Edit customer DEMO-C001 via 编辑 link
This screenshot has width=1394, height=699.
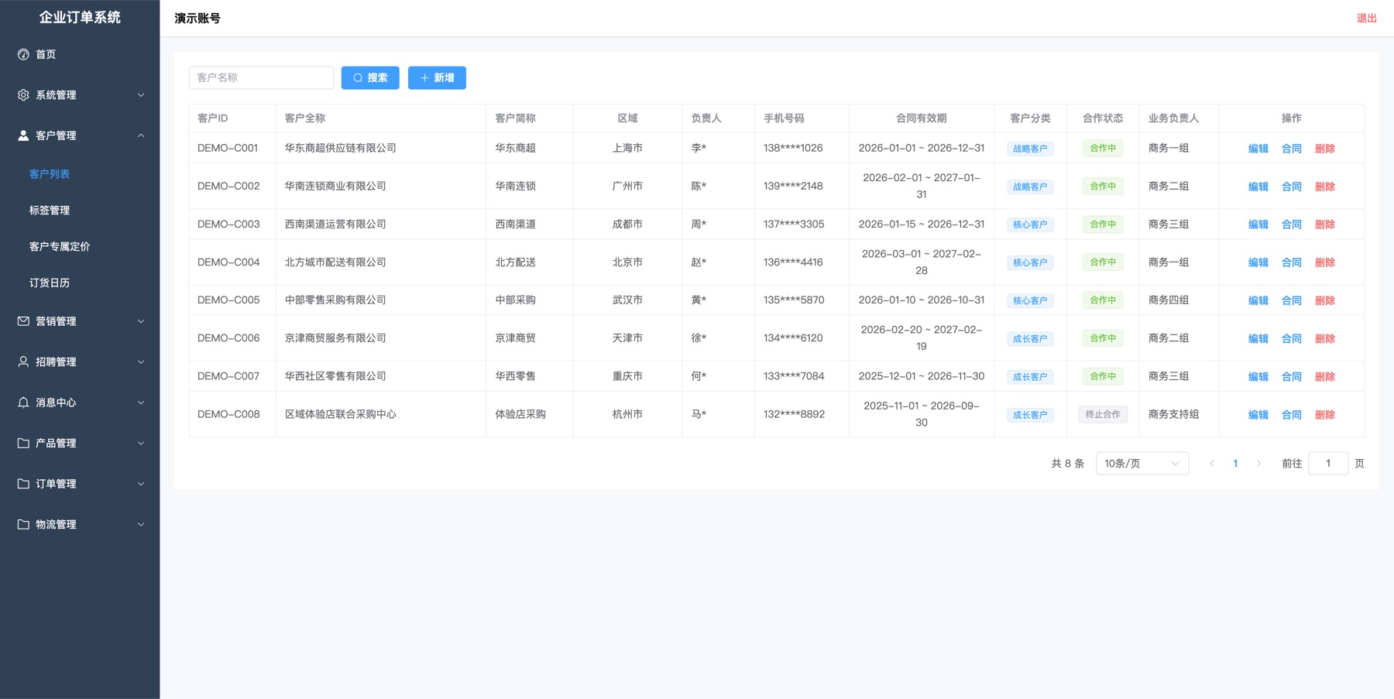(x=1258, y=149)
